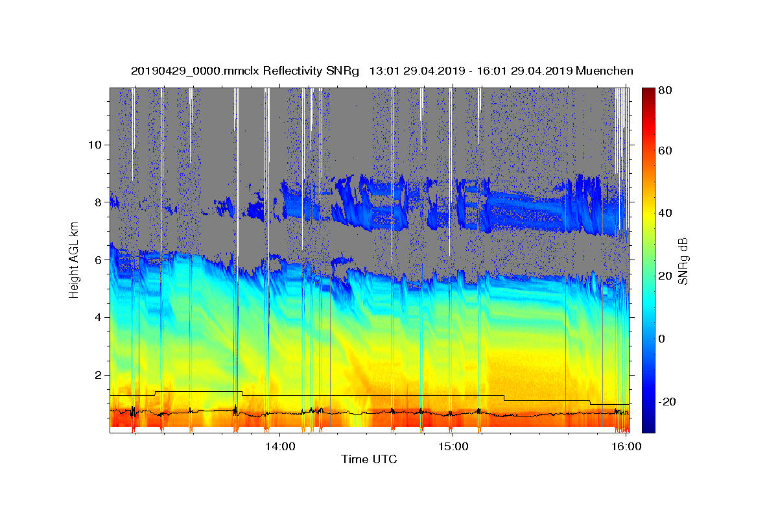Click the station name "Muenchen" in the title
This screenshot has width=778, height=519.
(x=604, y=71)
